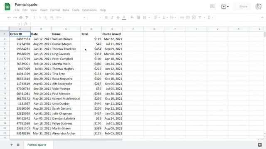
Task: Select the 'Formal quote' sheet tab
Action: pyautogui.click(x=37, y=144)
